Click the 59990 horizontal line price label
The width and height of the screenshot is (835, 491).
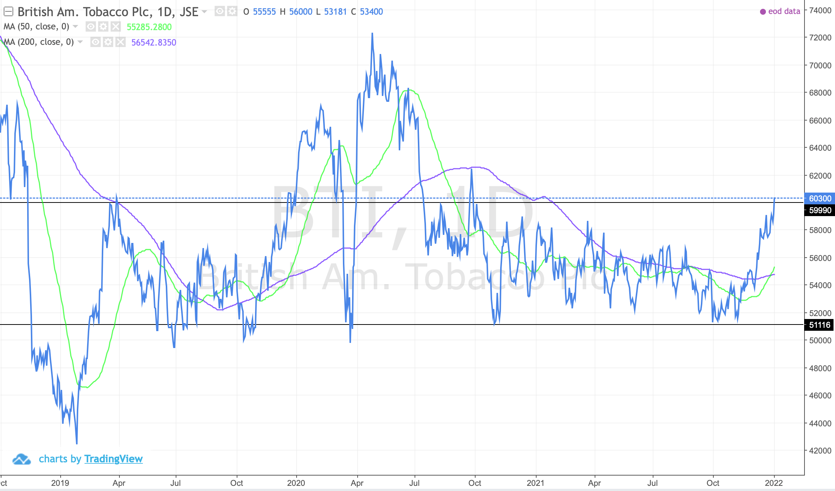[x=820, y=210]
